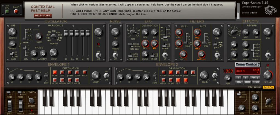This screenshot has width=280, height=115.
Task: Click the noise density knob
Action: click(x=115, y=44)
